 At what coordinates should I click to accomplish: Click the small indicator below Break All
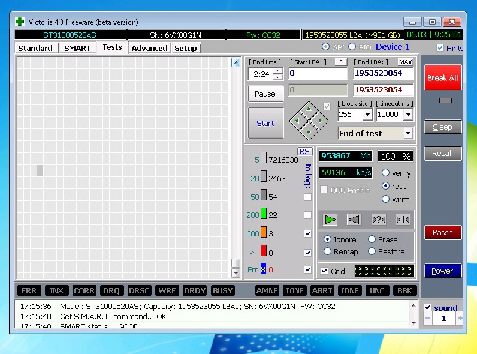[445, 101]
